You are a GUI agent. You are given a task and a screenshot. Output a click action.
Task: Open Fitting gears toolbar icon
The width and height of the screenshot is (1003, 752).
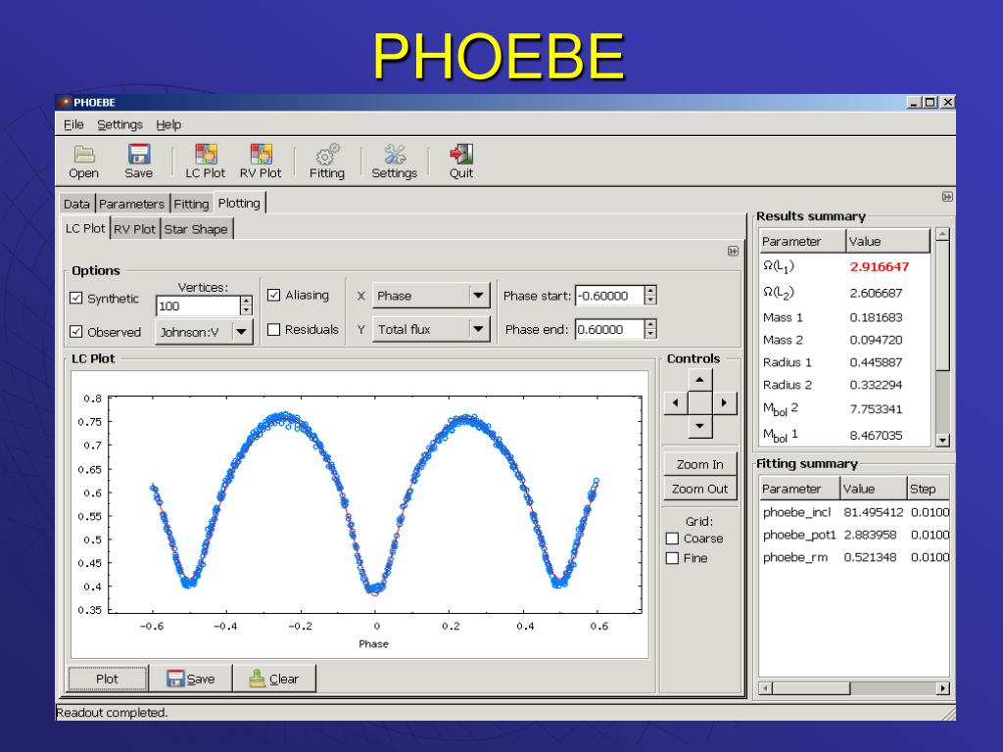click(327, 162)
